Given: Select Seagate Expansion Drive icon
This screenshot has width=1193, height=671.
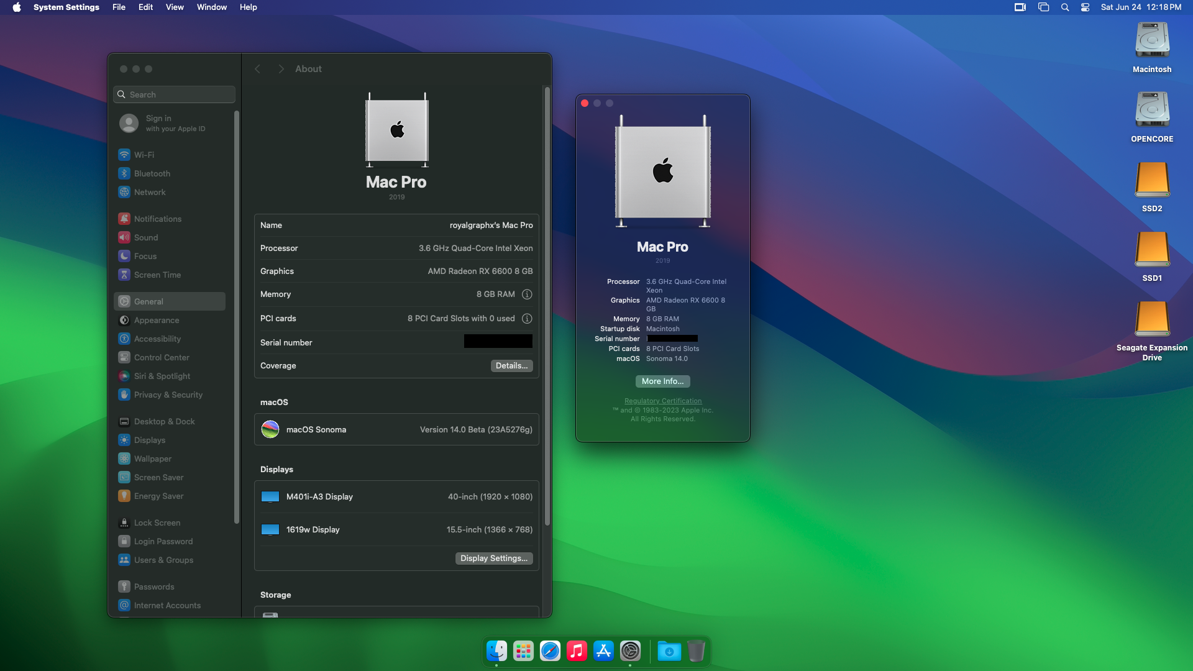Looking at the screenshot, I should click(x=1152, y=331).
